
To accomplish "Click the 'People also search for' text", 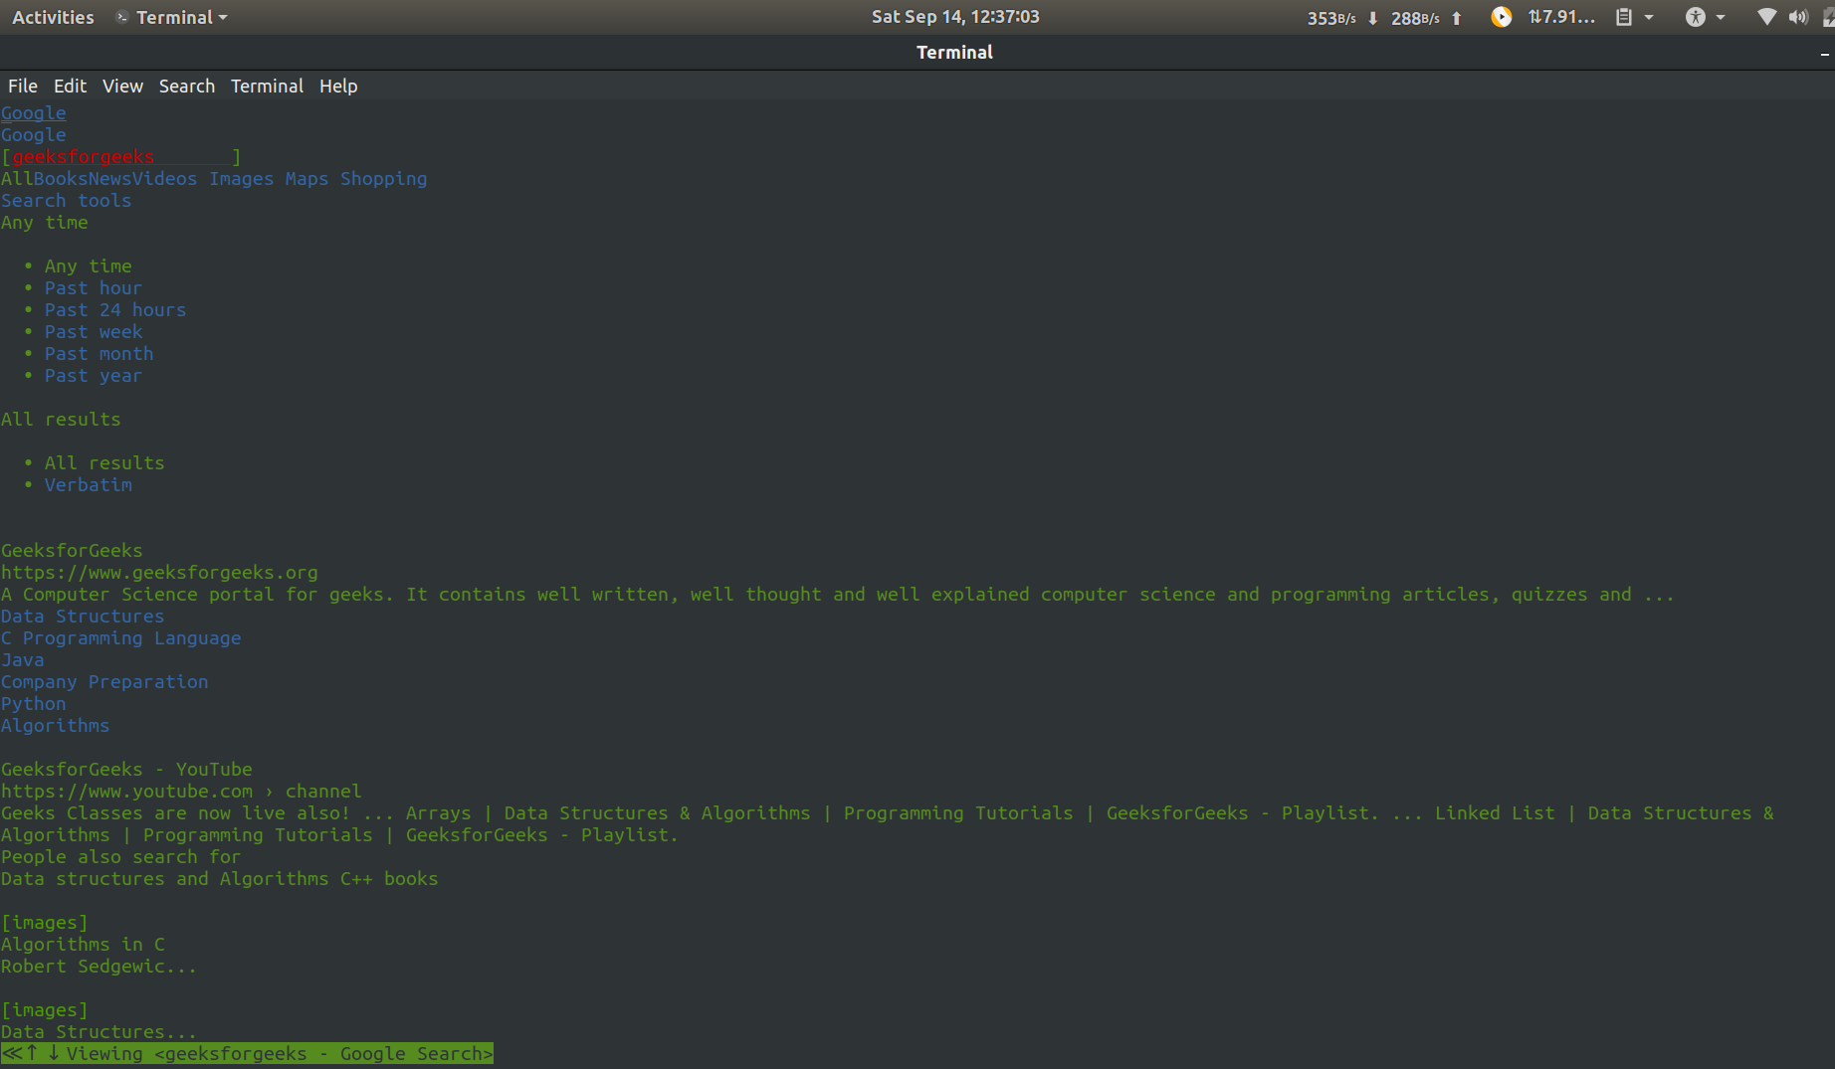I will [121, 857].
